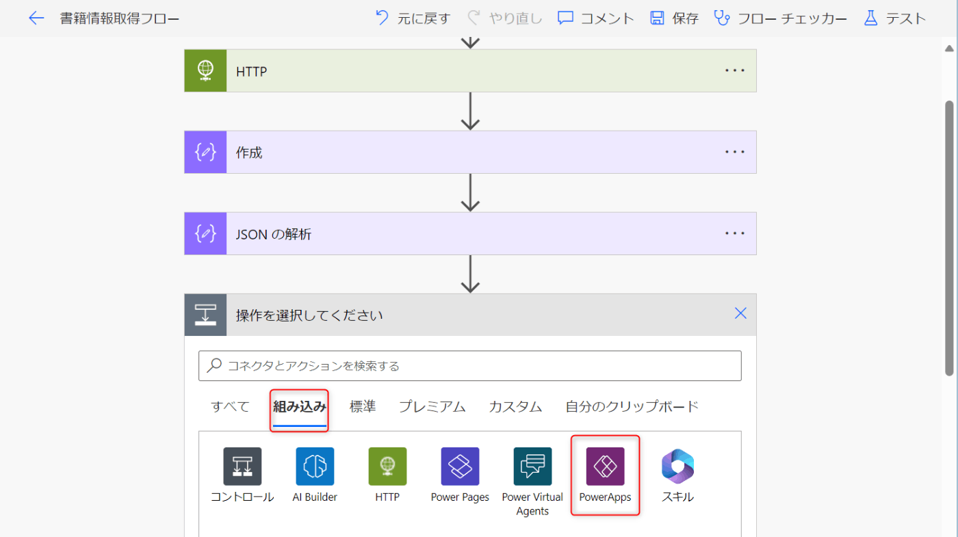The image size is (958, 537).
Task: Expand the JSON の解析 action card
Action: coord(470,233)
